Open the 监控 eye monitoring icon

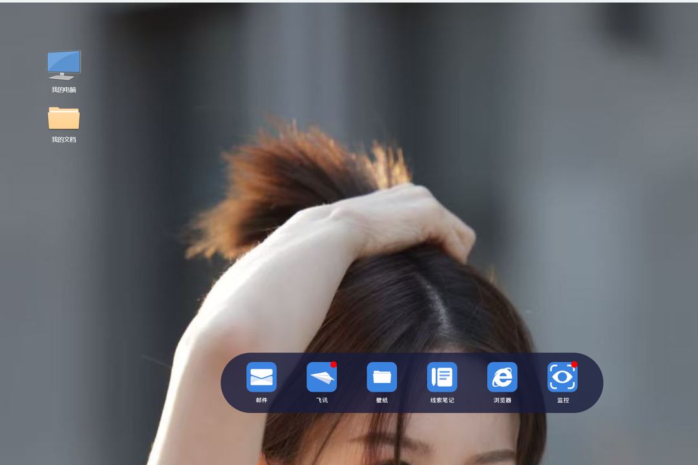point(563,377)
